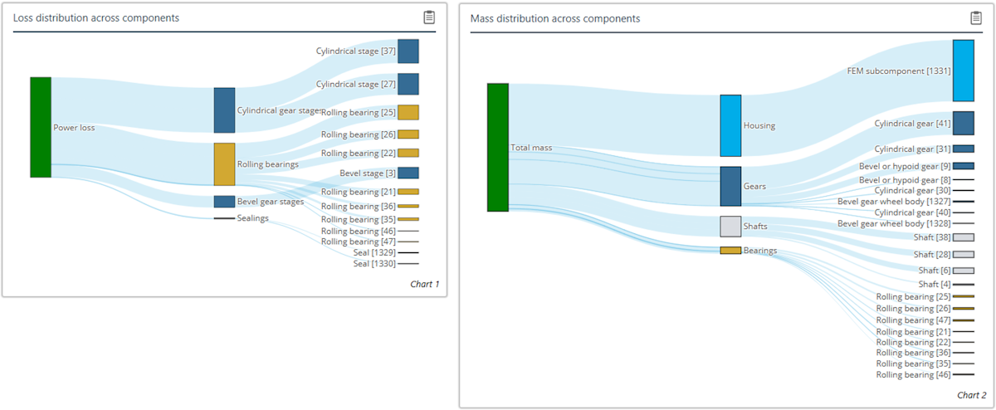Screen dimensions: 996x410
Task: Click the Cylindrical stage [27] node
Action: coord(408,84)
